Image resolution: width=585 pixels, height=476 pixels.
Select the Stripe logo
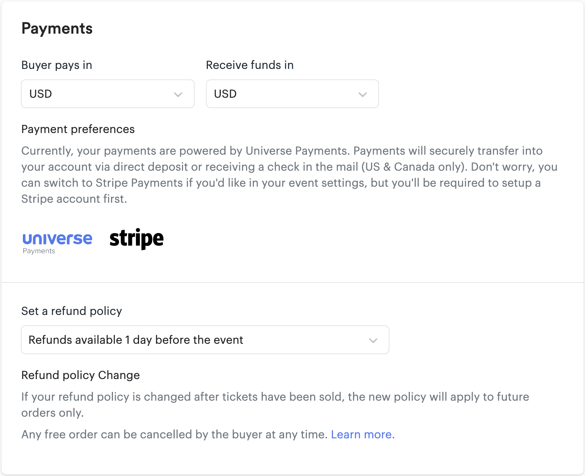click(x=136, y=239)
